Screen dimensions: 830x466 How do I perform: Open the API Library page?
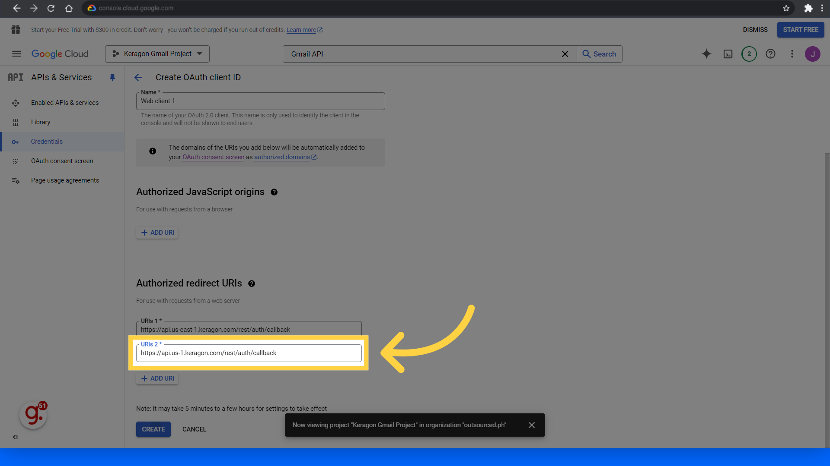click(41, 122)
